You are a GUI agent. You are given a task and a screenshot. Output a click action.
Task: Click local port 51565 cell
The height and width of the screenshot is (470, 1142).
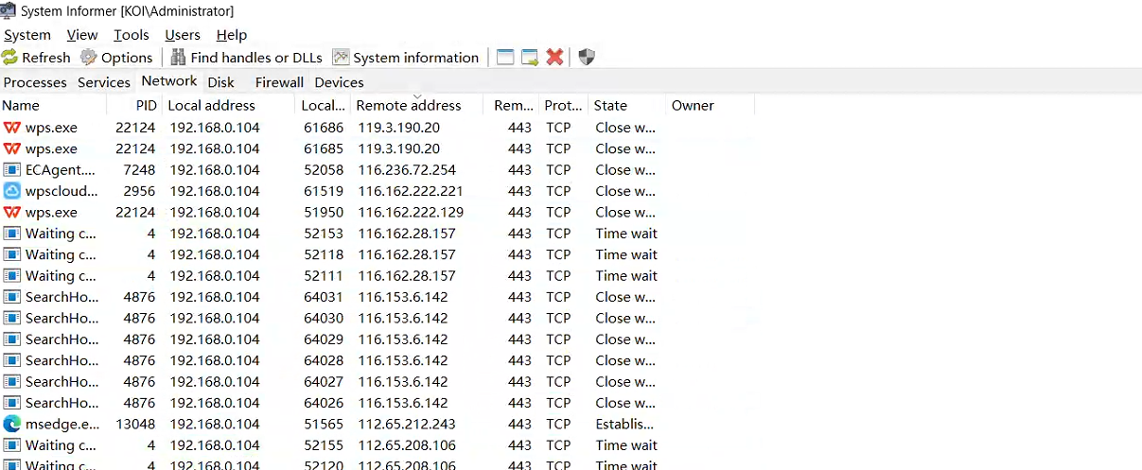(324, 424)
